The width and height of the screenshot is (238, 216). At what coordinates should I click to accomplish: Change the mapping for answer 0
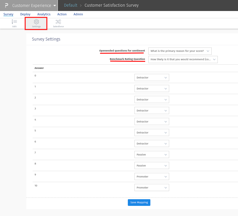point(152,77)
